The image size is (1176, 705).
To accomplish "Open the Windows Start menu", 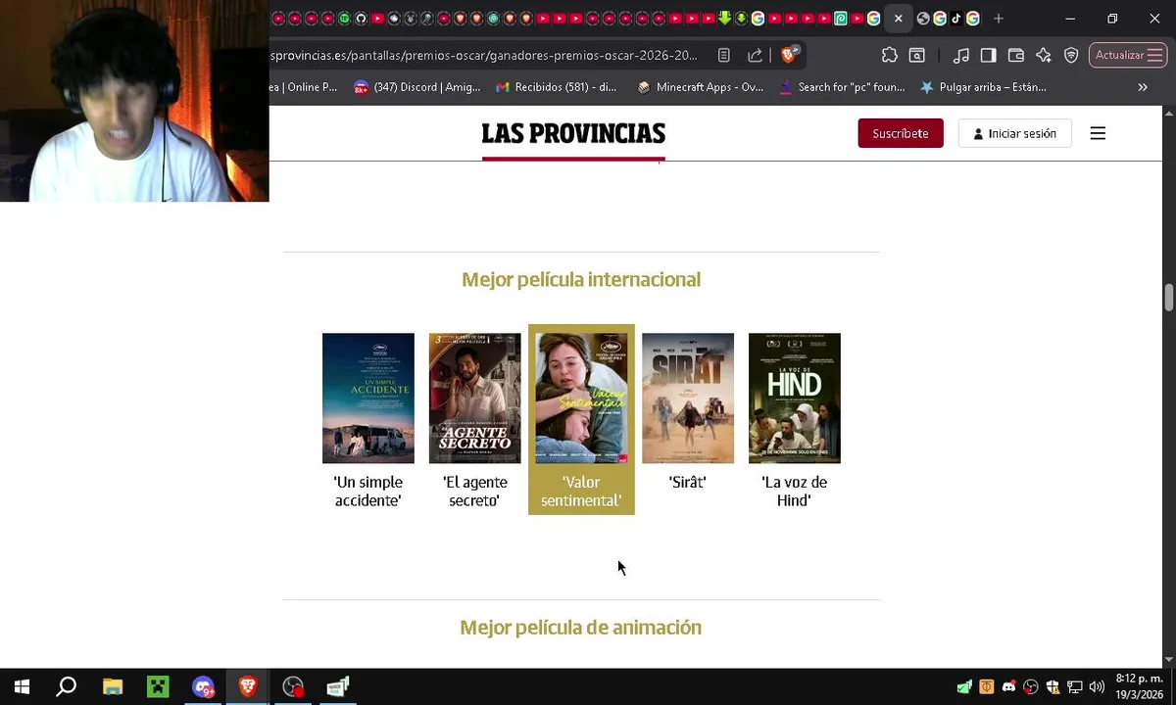I will (22, 686).
